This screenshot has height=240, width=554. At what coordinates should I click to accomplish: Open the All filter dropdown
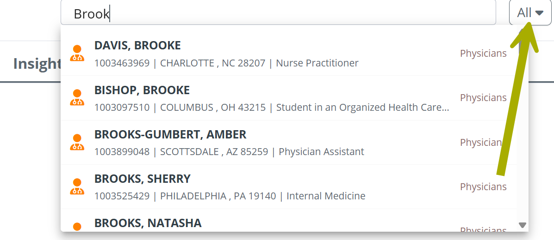point(530,13)
